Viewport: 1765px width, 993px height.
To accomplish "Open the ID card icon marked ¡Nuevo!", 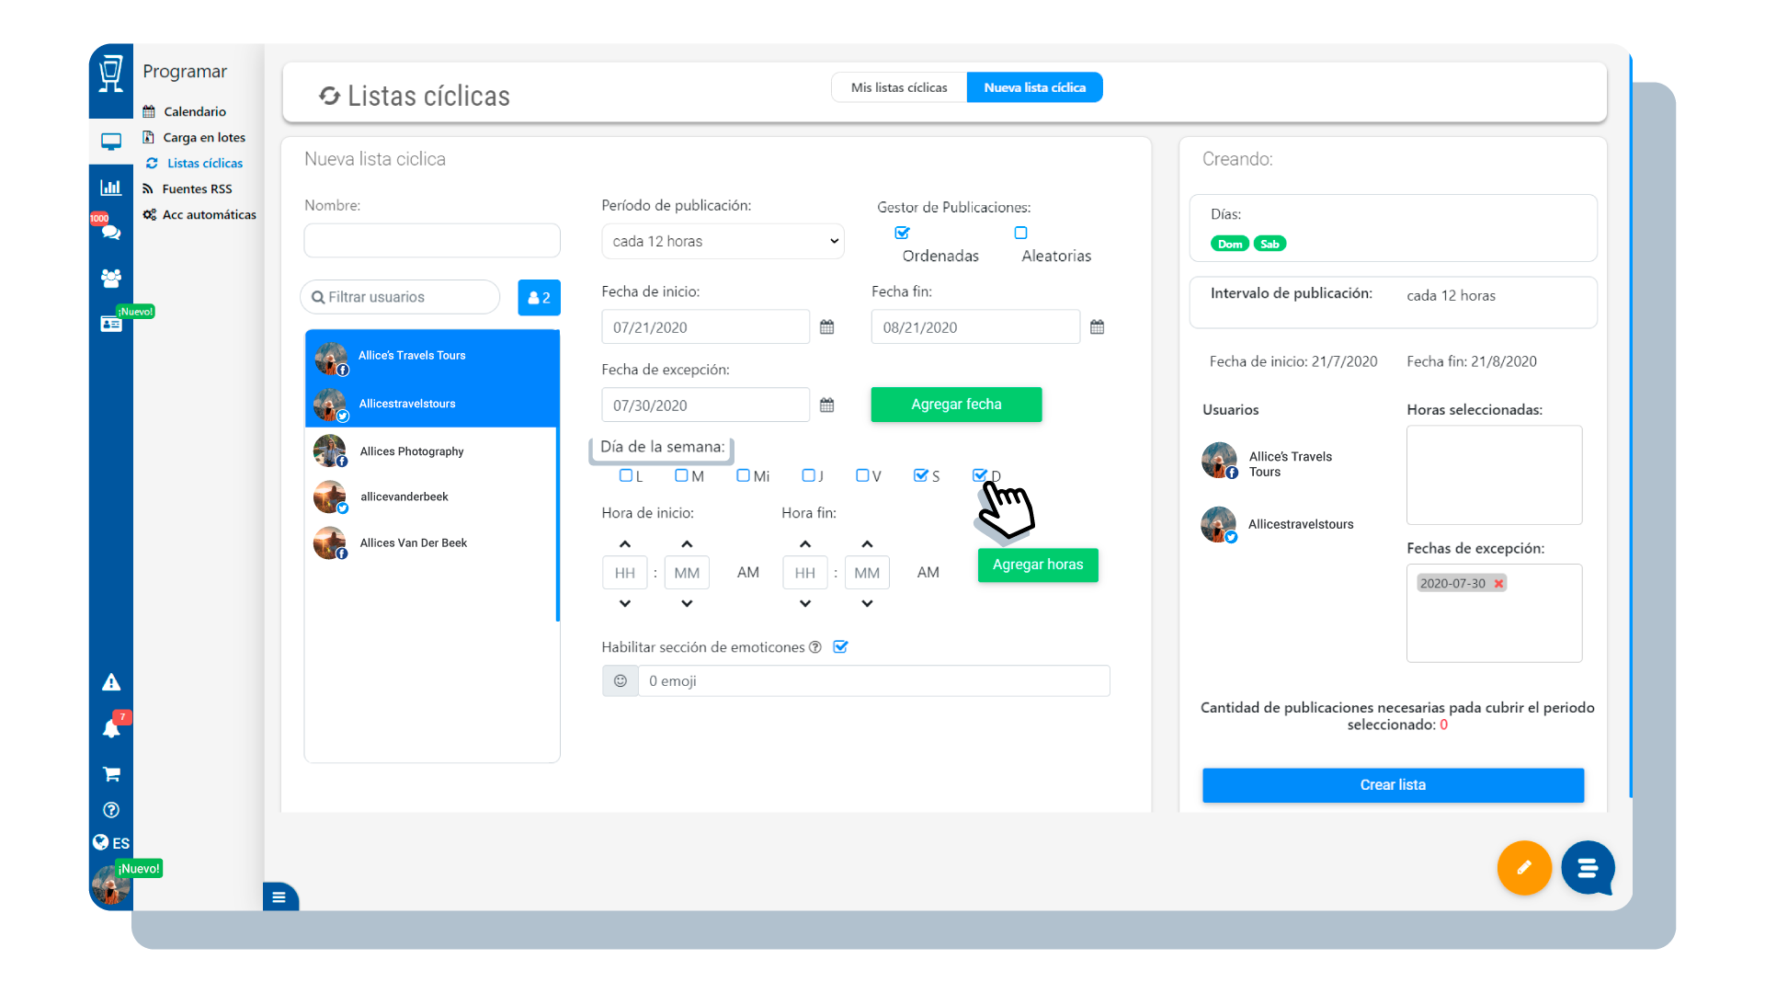I will [111, 324].
